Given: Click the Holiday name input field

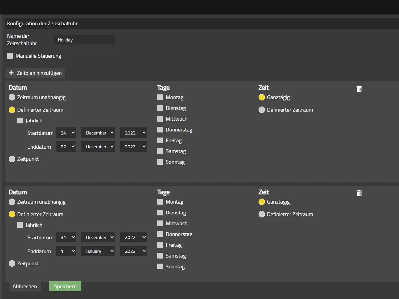Looking at the screenshot, I should tap(85, 40).
